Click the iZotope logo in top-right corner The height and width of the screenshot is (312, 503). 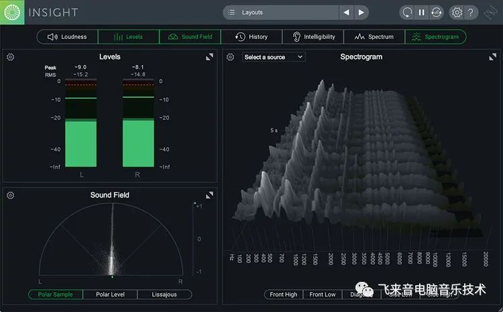[x=491, y=13]
